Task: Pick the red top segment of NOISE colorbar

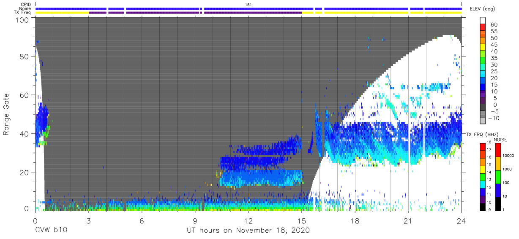Action: [x=499, y=150]
